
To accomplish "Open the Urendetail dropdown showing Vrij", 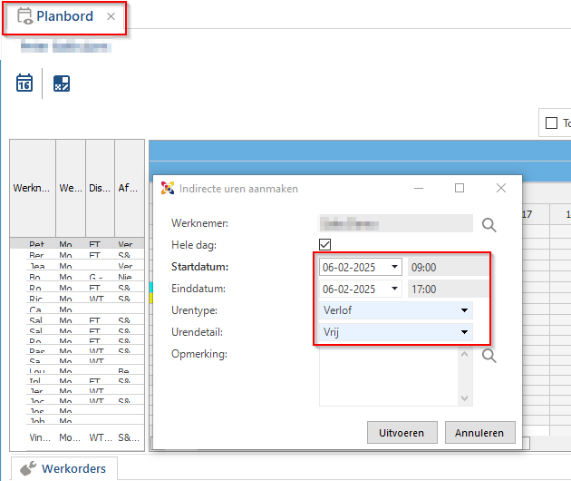I will pyautogui.click(x=396, y=332).
